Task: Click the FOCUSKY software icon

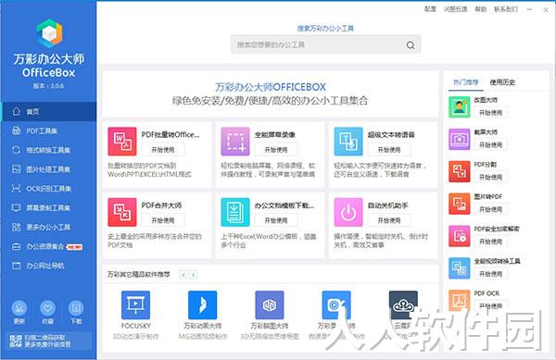Action: (x=135, y=304)
